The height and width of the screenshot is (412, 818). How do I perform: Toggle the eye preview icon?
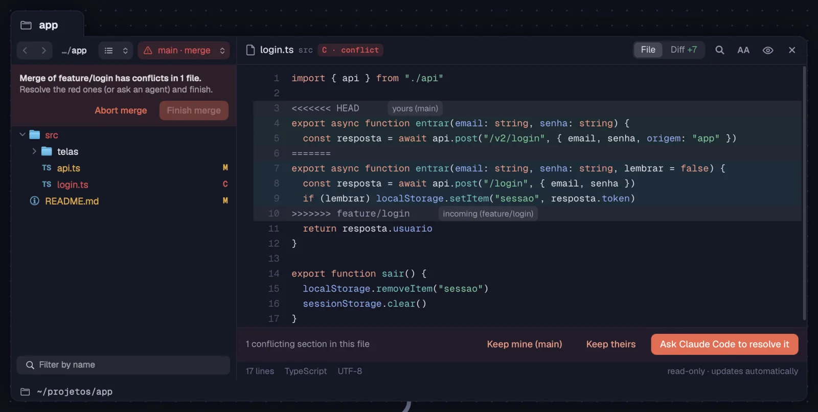pos(768,50)
